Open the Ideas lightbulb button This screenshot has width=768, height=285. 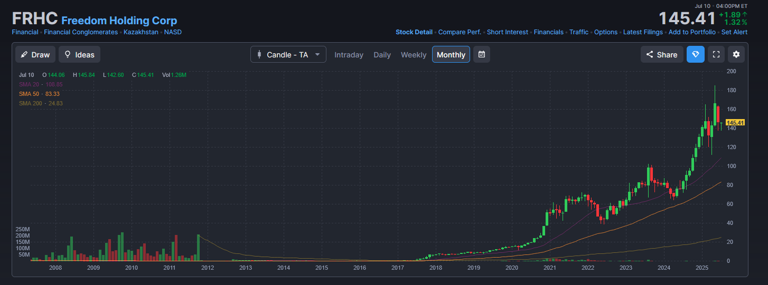(79, 55)
